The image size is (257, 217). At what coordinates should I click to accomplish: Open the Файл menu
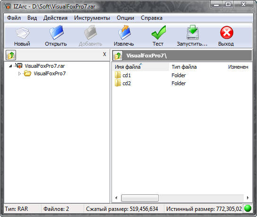[14, 18]
